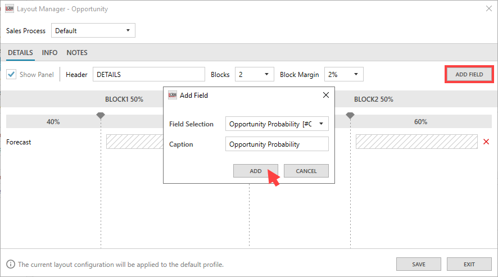Click the Add Field dialog logo icon

click(173, 96)
